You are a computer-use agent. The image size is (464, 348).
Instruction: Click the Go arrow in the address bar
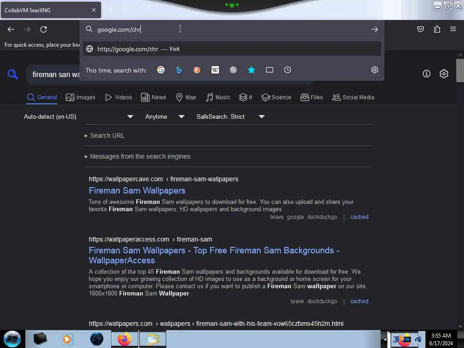click(x=375, y=29)
